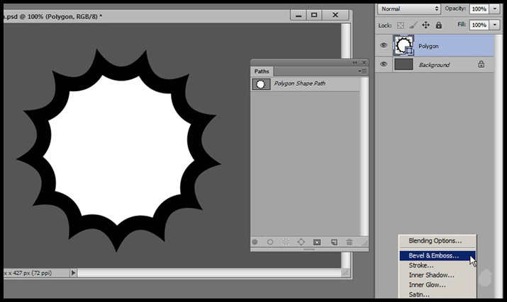
Task: Expand the Opacity slider dropdown arrow
Action: [x=494, y=8]
